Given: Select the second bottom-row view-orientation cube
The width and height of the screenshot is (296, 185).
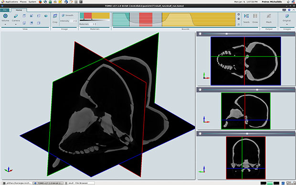Looking at the screenshot, I should coord(32,23).
